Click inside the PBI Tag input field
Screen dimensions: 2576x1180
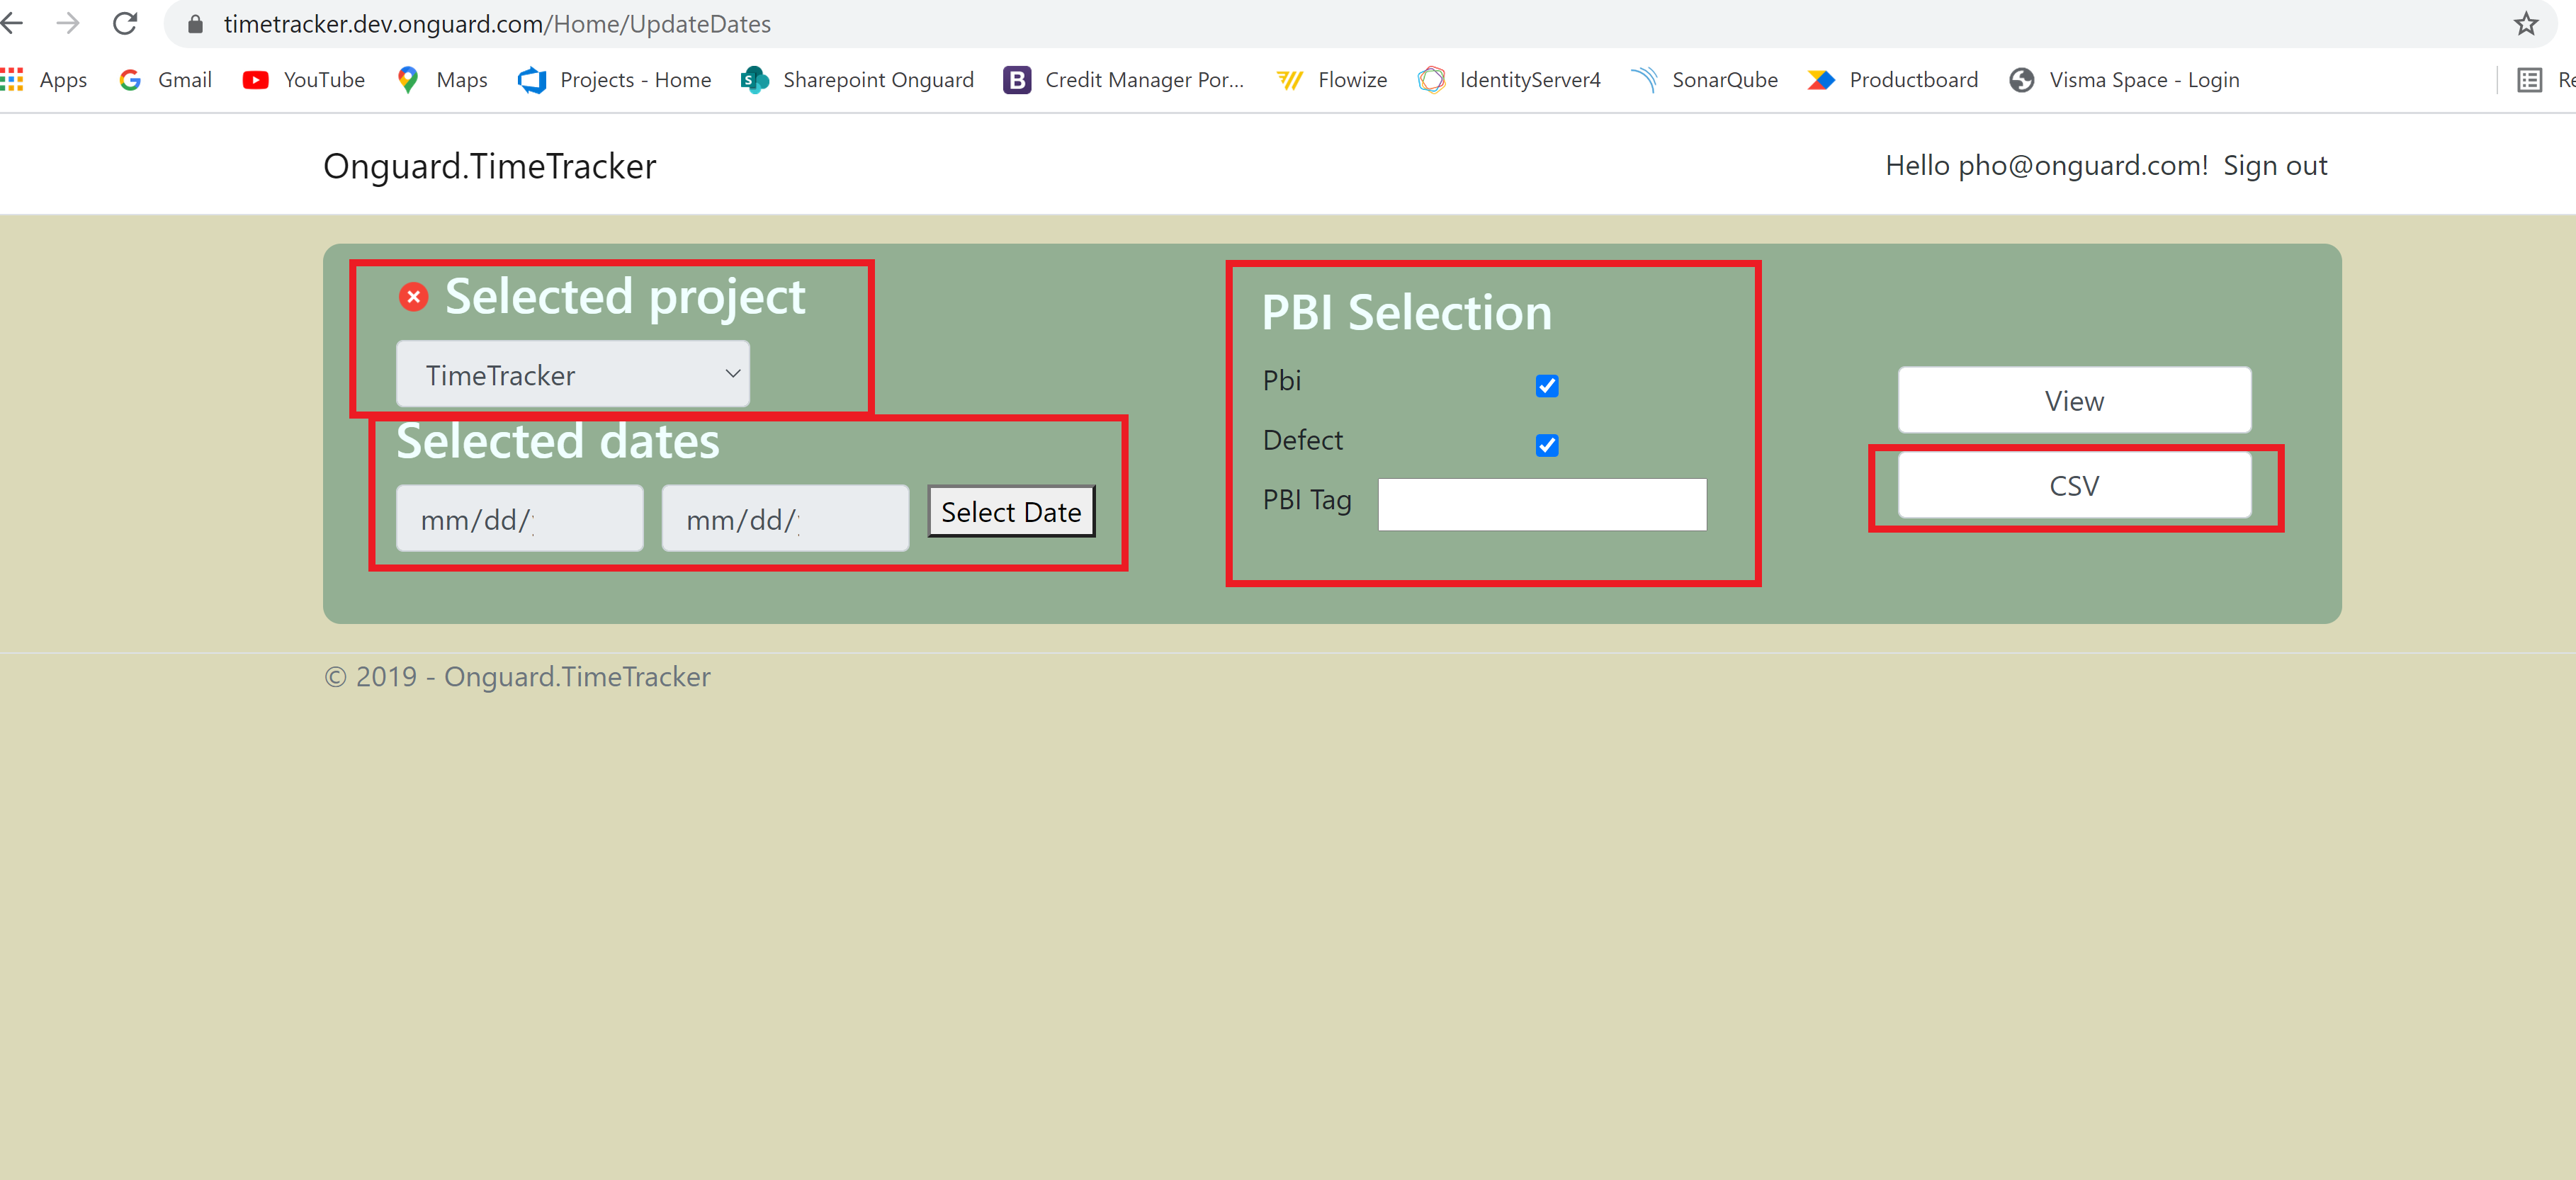[1541, 504]
